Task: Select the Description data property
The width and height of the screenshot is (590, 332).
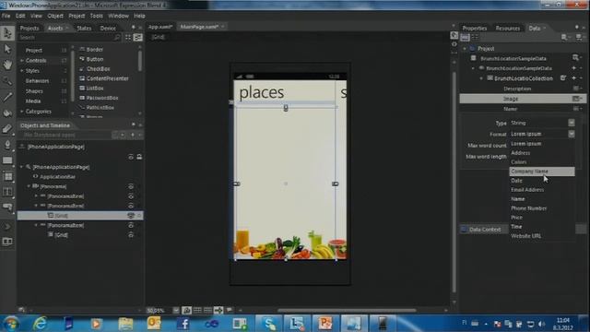Action: [x=517, y=89]
